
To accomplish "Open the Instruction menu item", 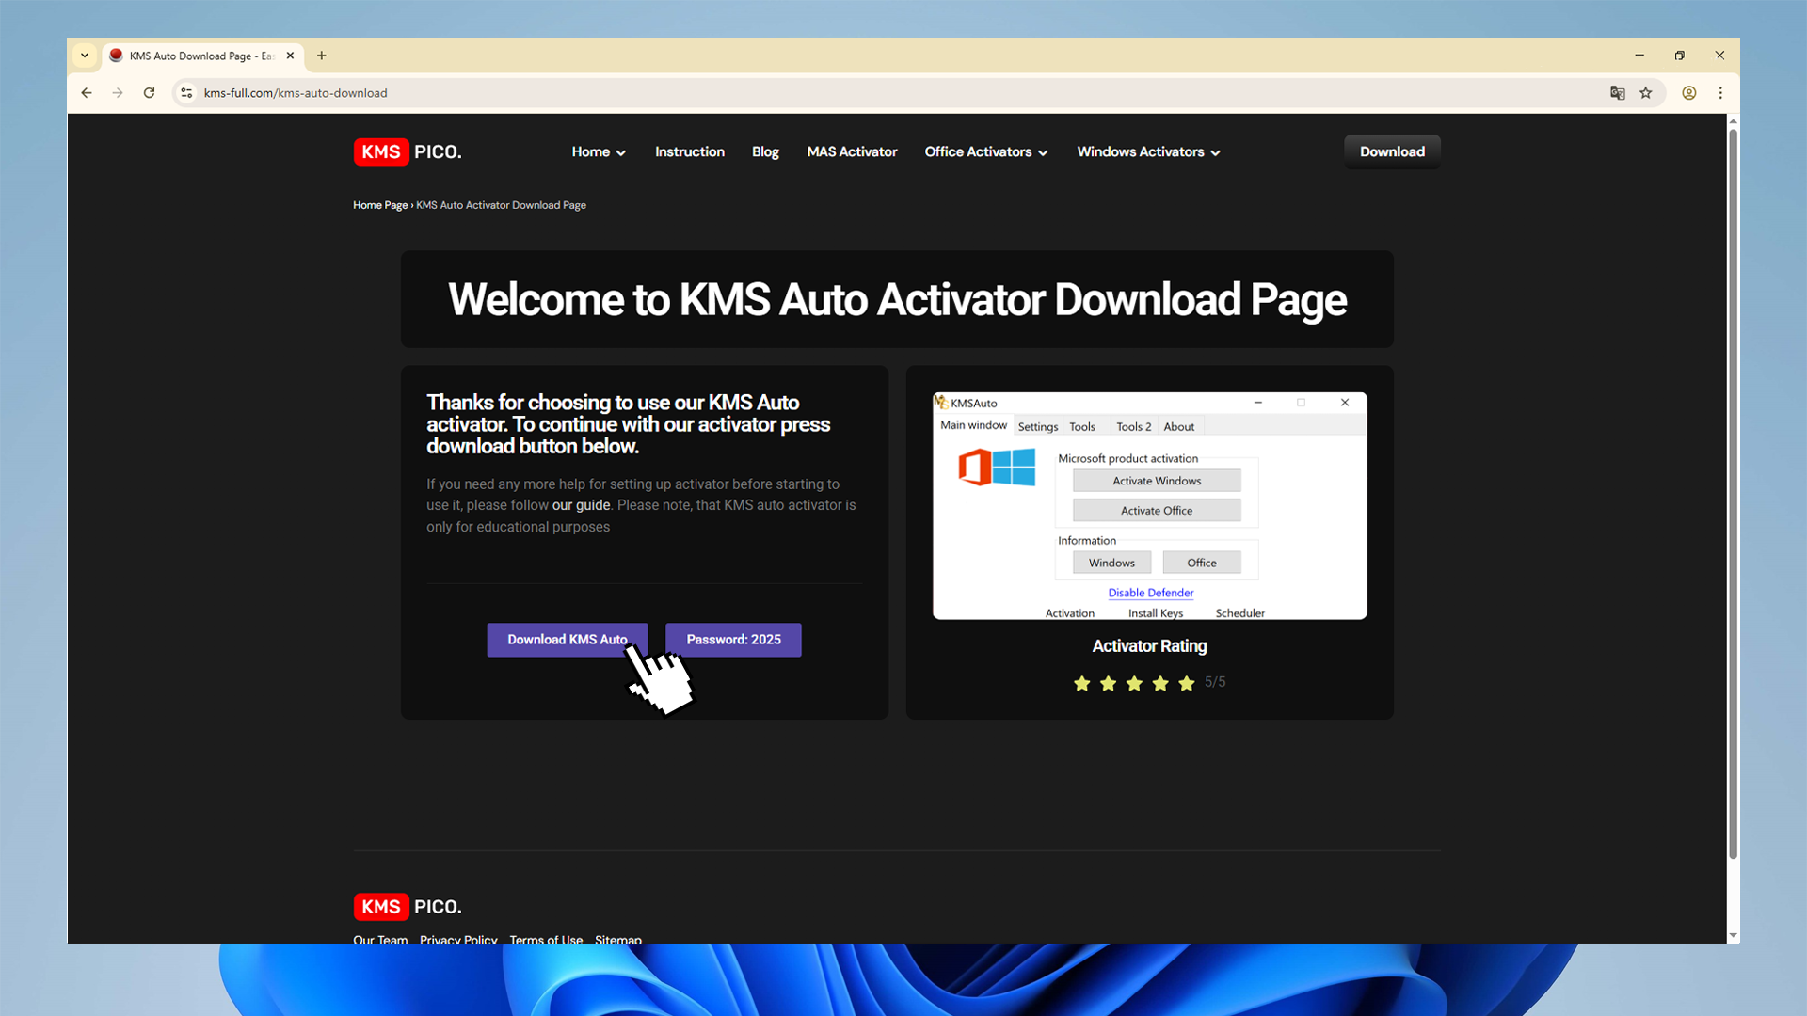I will click(690, 151).
